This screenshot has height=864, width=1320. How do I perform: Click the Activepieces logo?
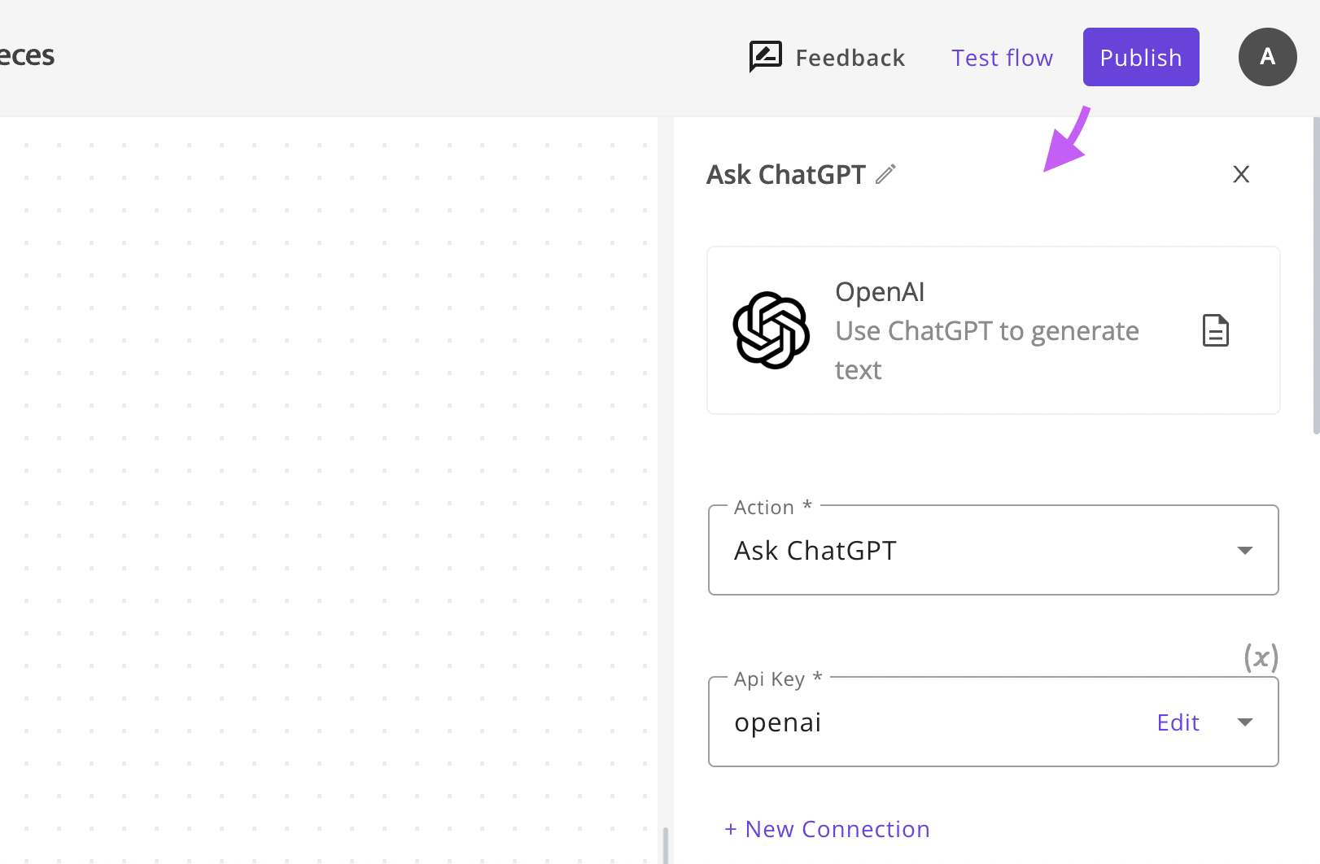pyautogui.click(x=27, y=55)
